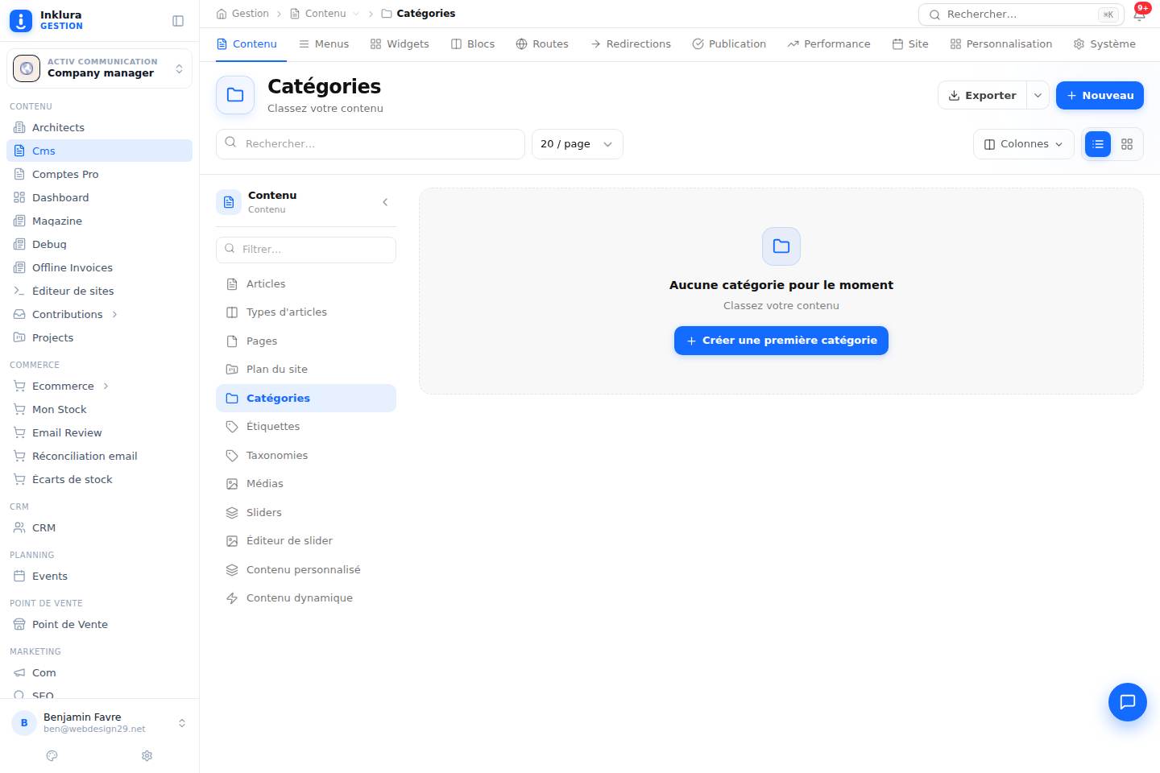Expand export options arrow next to Exporter
Image resolution: width=1160 pixels, height=773 pixels.
pyautogui.click(x=1038, y=95)
